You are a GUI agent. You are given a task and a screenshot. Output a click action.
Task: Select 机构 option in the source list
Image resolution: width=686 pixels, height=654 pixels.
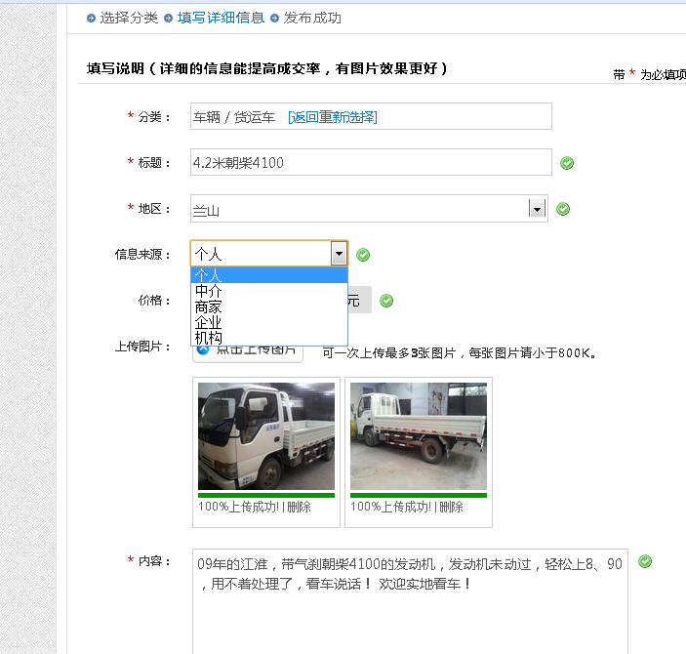208,338
